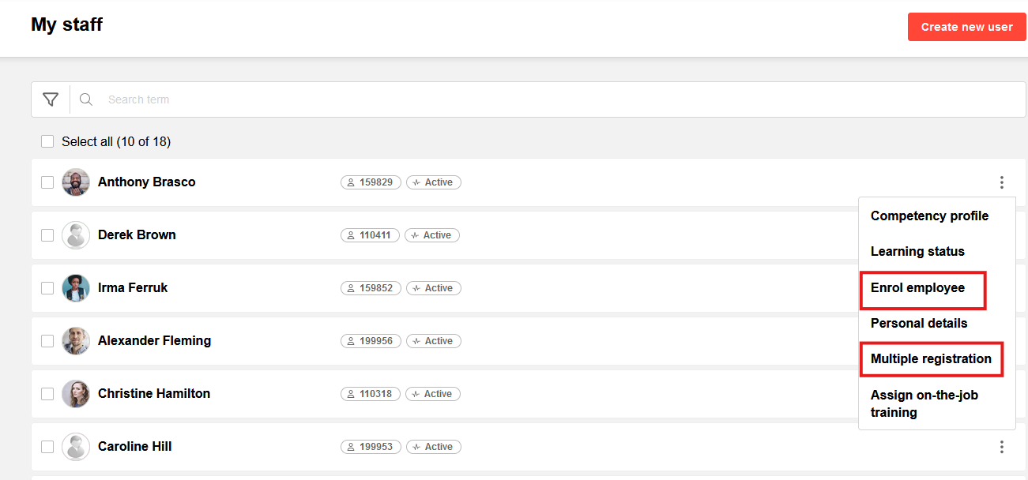Select Multiple registration menu entry
The height and width of the screenshot is (480, 1028).
[x=931, y=359]
